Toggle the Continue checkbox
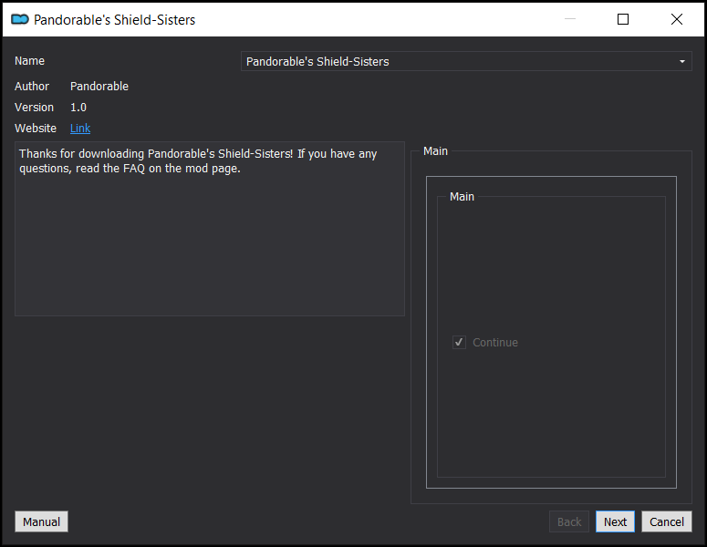707x547 pixels. 460,343
